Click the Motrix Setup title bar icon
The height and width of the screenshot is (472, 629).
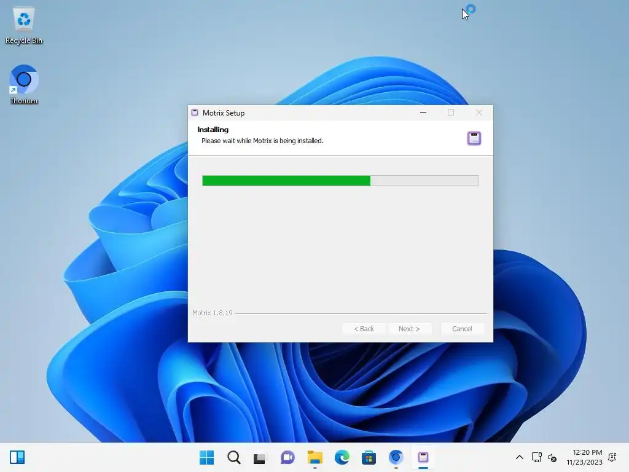(195, 113)
